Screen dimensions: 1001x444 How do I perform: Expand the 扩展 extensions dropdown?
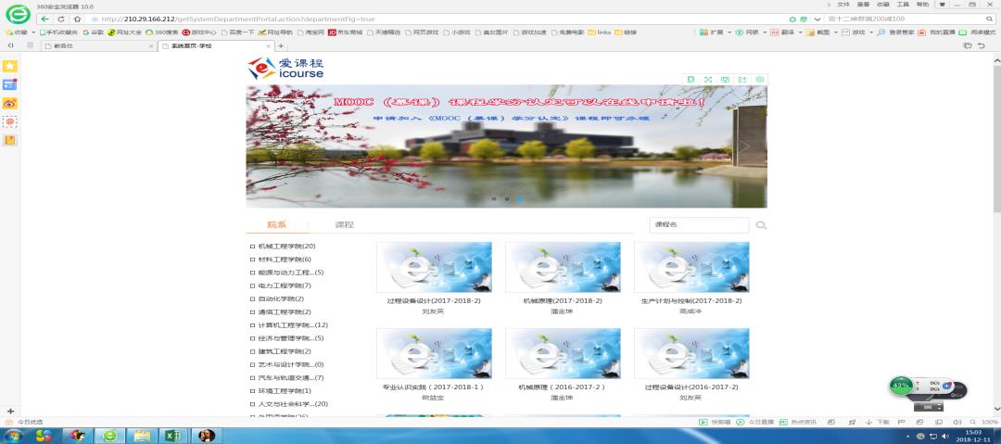[729, 32]
